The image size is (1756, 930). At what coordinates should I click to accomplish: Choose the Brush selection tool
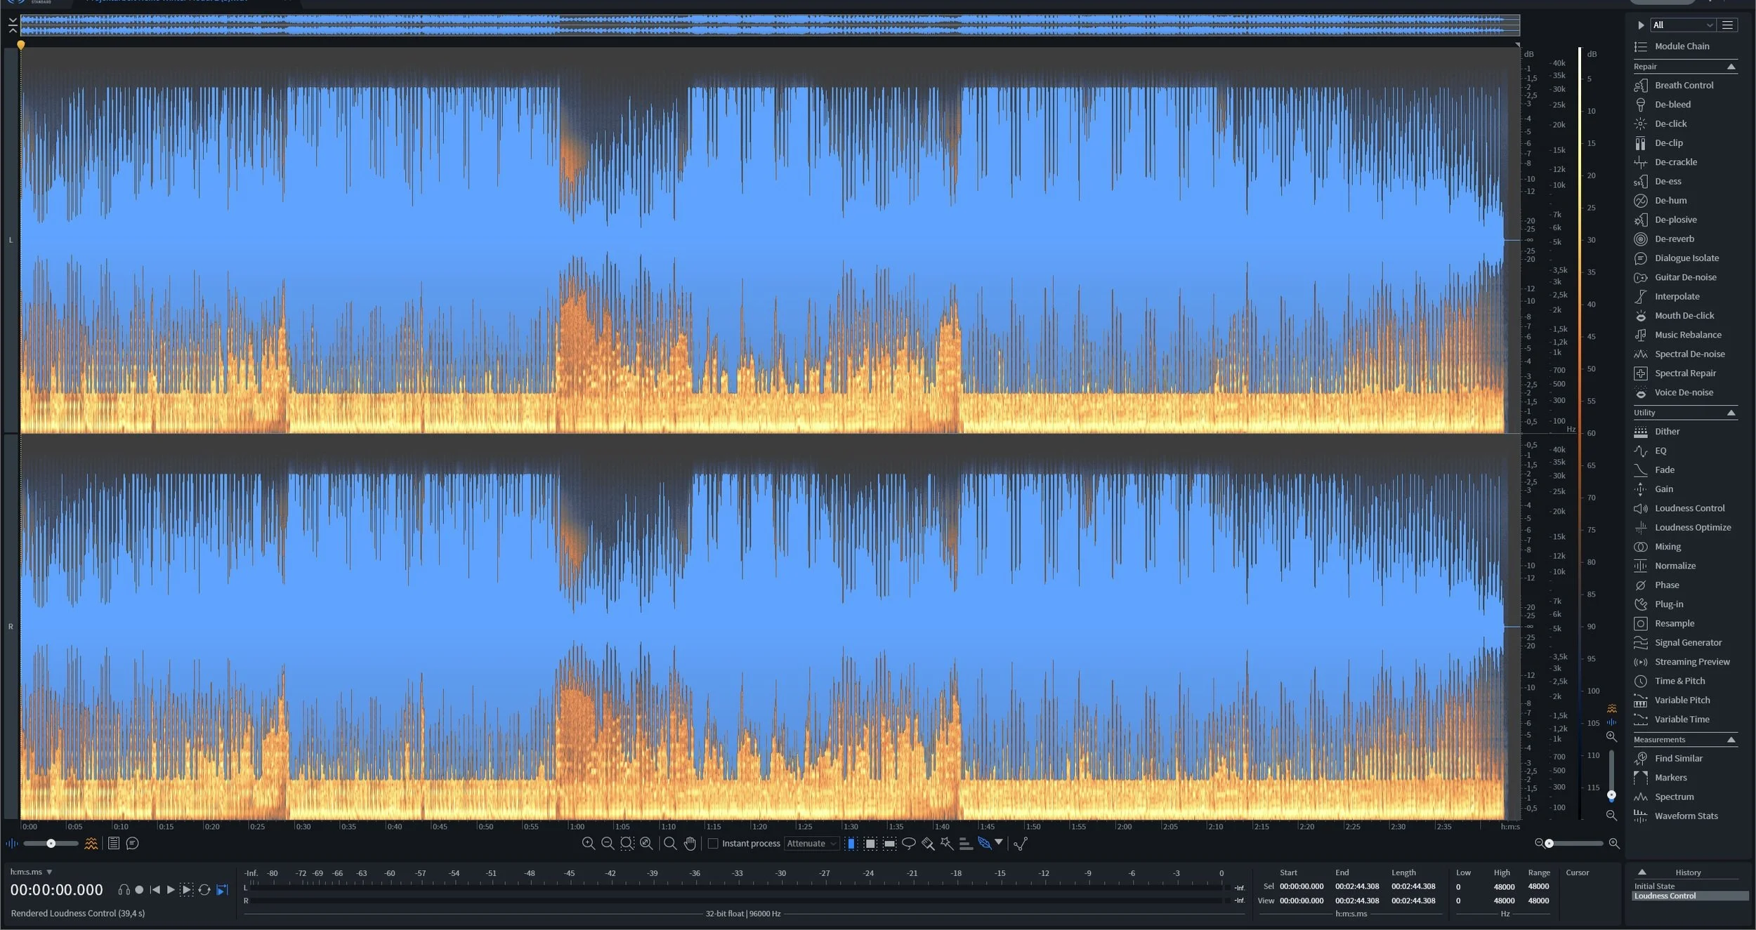pos(928,844)
